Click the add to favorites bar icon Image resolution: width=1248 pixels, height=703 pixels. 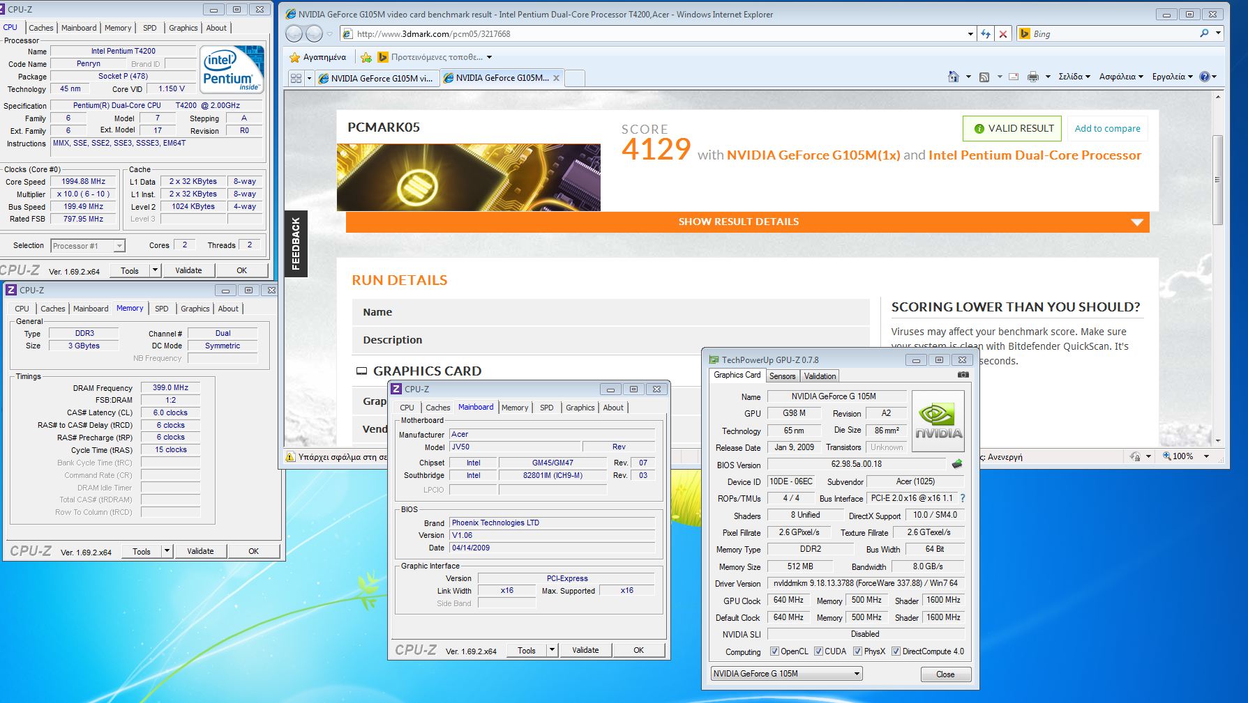[366, 57]
